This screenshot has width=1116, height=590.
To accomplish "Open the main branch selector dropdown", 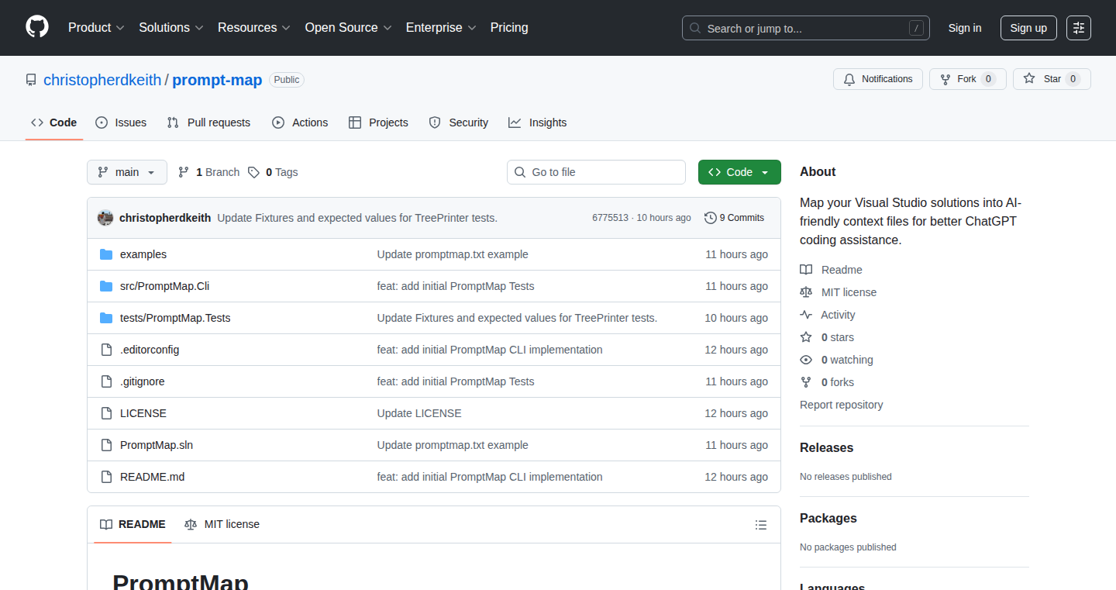I will 127,172.
